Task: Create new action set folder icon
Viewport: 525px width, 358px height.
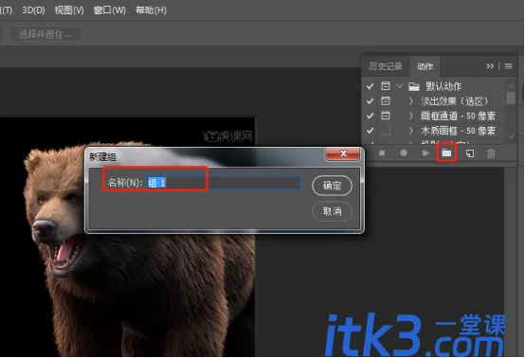Action: pos(446,153)
